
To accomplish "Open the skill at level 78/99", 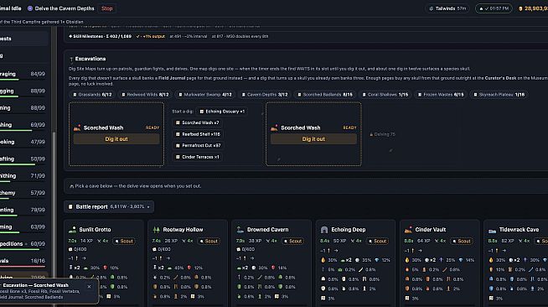I will tap(23, 210).
